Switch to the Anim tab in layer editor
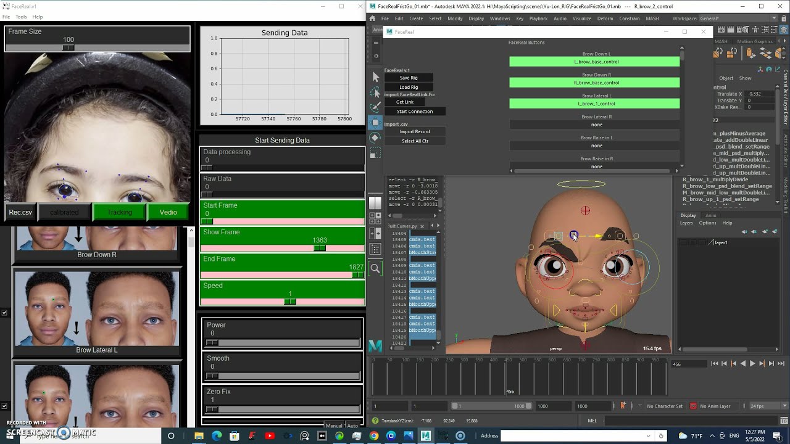The height and width of the screenshot is (444, 790). tap(711, 215)
